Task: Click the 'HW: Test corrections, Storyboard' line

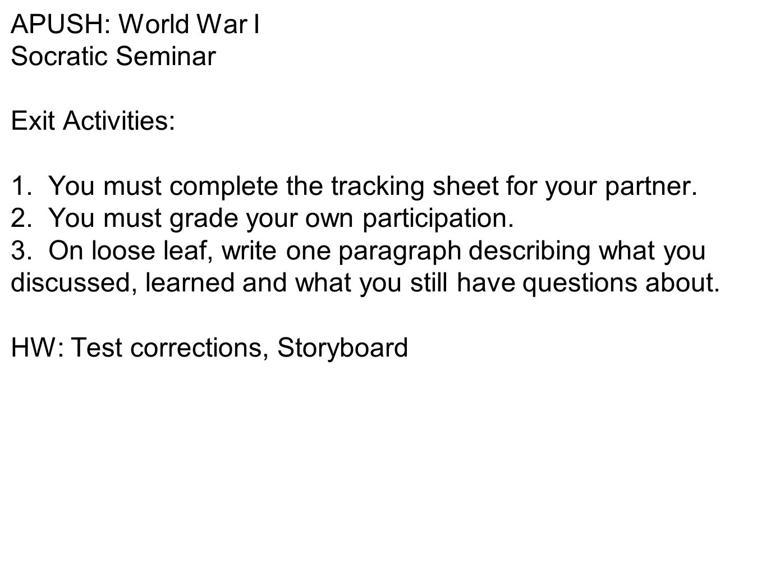Action: point(210,348)
